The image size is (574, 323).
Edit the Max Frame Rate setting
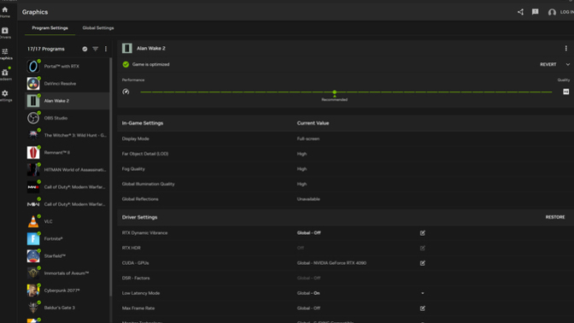423,308
